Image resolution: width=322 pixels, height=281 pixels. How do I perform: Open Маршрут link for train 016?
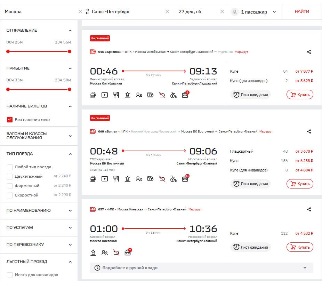coord(241,52)
